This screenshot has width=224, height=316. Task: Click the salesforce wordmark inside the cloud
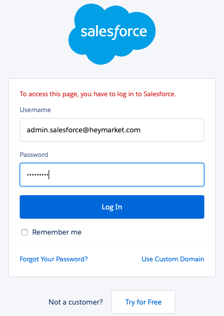(114, 32)
